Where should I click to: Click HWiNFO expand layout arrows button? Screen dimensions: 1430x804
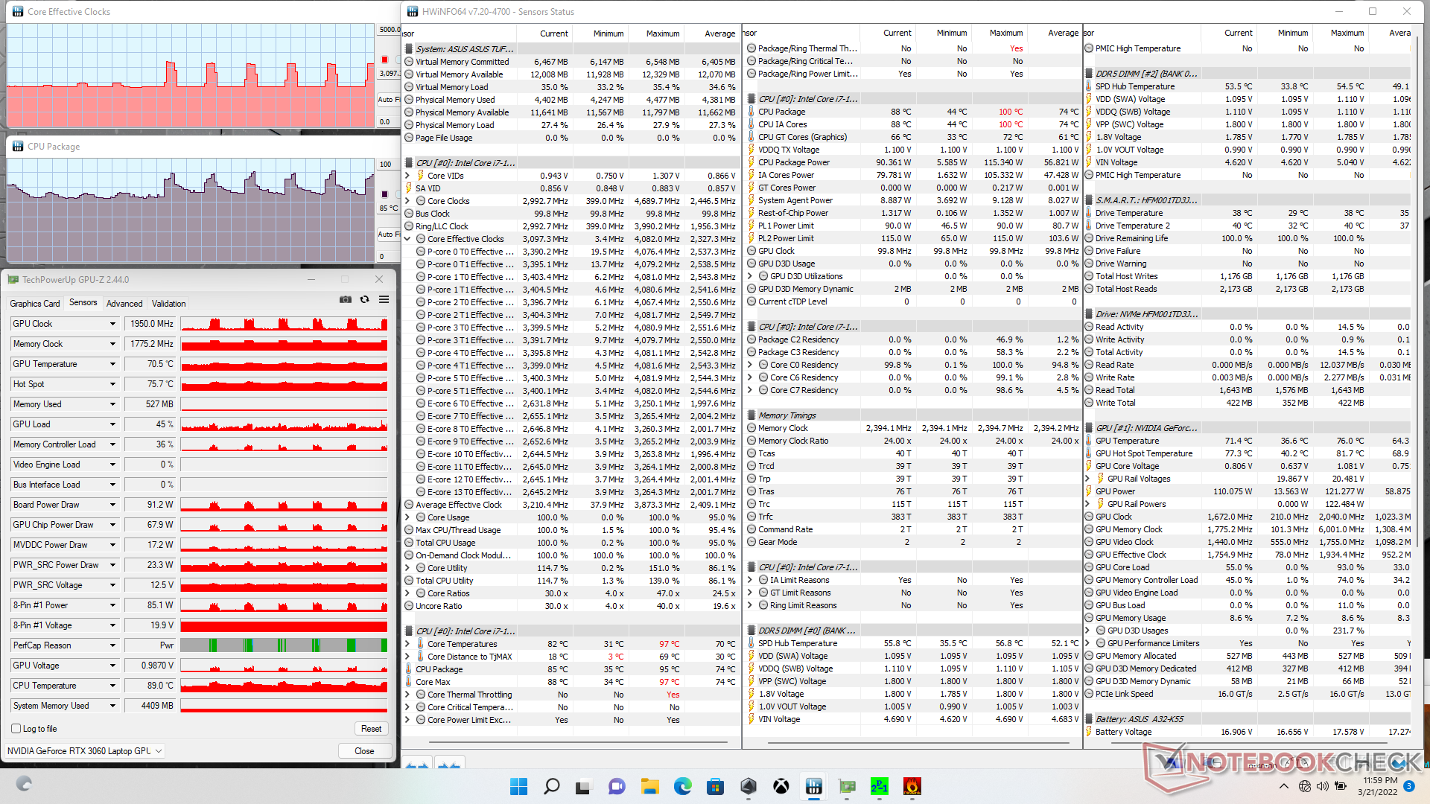click(417, 765)
